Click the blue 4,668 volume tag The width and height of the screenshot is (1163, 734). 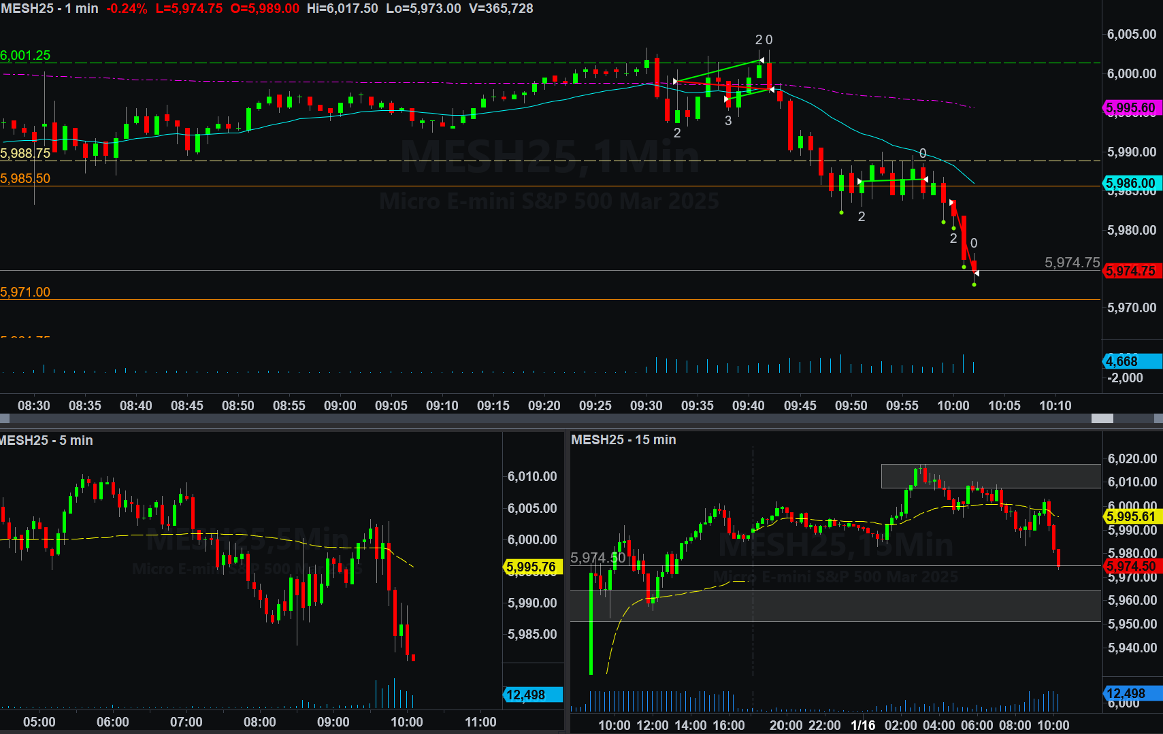click(1123, 361)
